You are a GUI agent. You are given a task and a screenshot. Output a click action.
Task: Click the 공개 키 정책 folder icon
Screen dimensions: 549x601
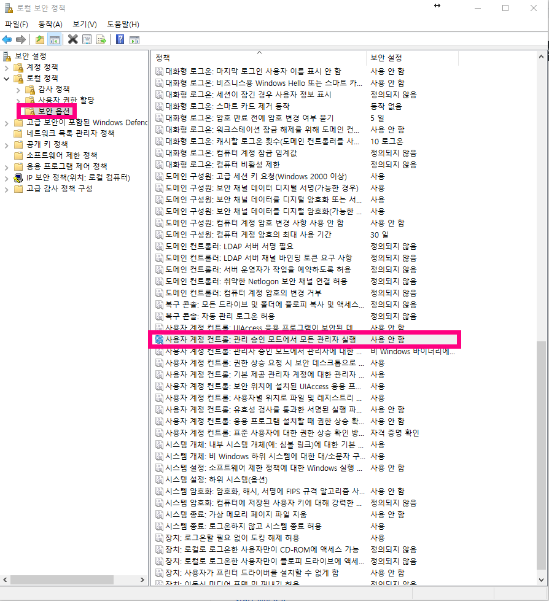tap(18, 144)
